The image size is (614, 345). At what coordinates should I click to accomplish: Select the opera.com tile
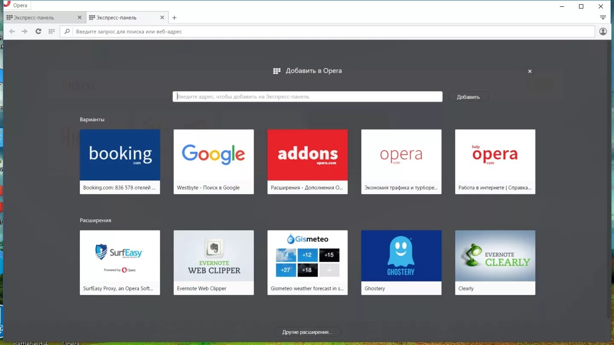[x=401, y=162]
